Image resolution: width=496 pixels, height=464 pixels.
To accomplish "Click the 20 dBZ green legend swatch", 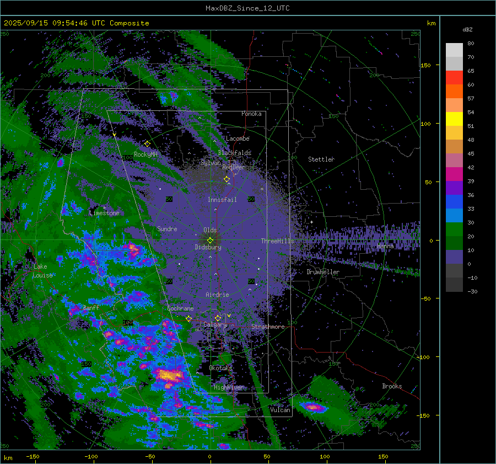I will [454, 230].
